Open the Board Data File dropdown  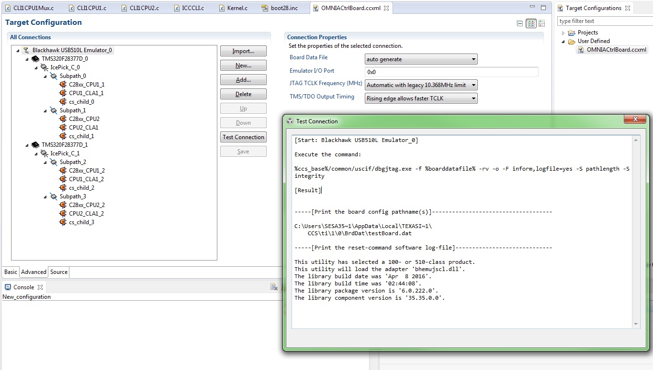tap(421, 59)
